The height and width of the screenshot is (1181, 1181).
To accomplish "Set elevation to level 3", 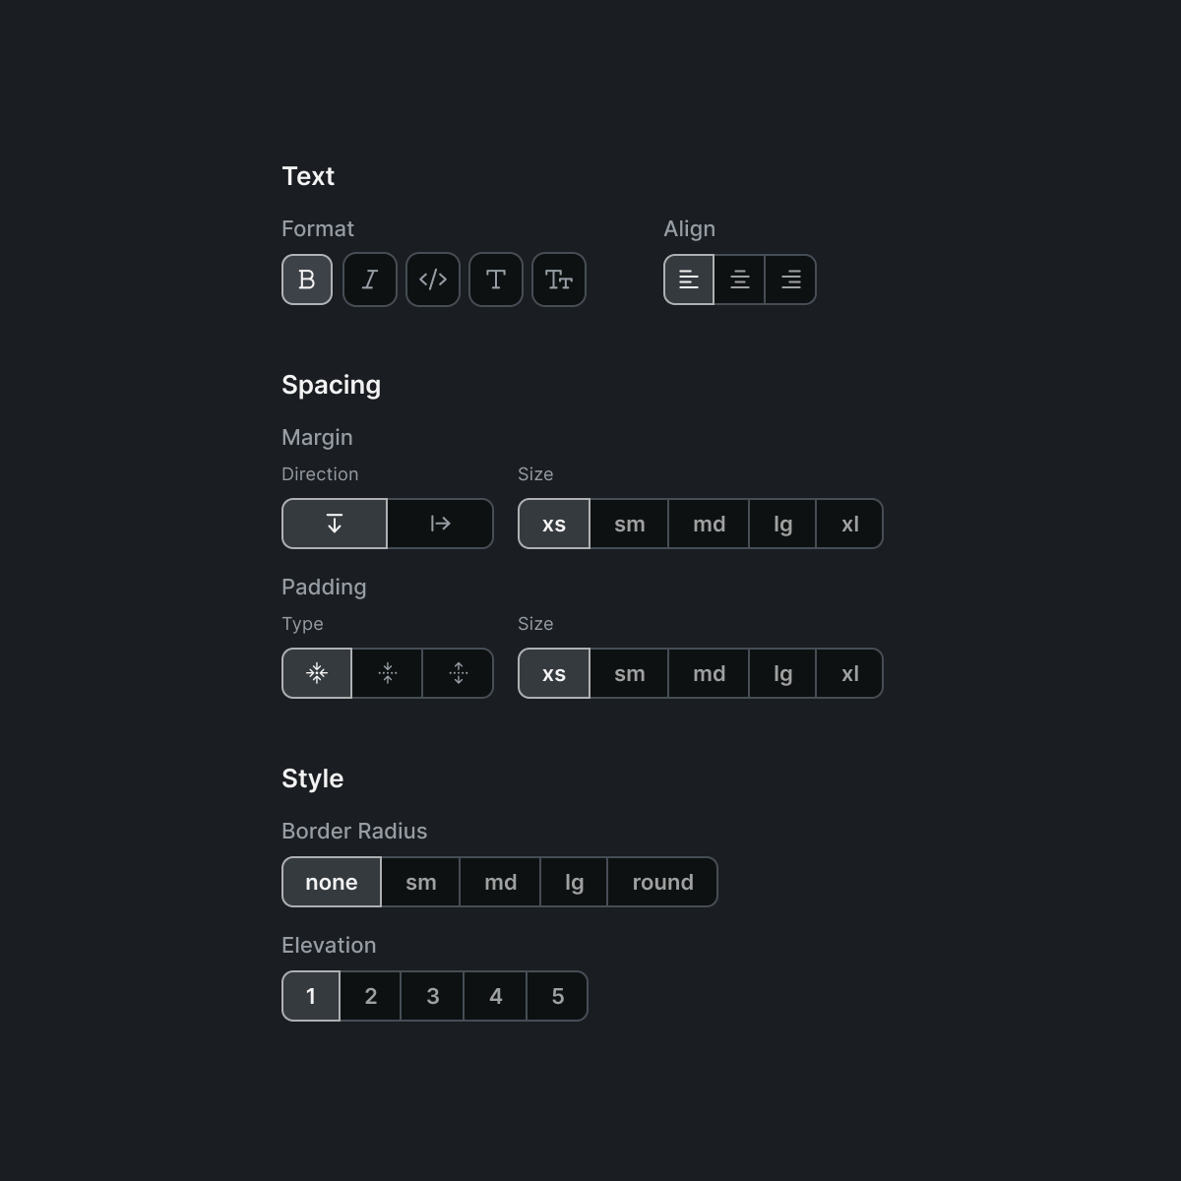I will [x=432, y=996].
